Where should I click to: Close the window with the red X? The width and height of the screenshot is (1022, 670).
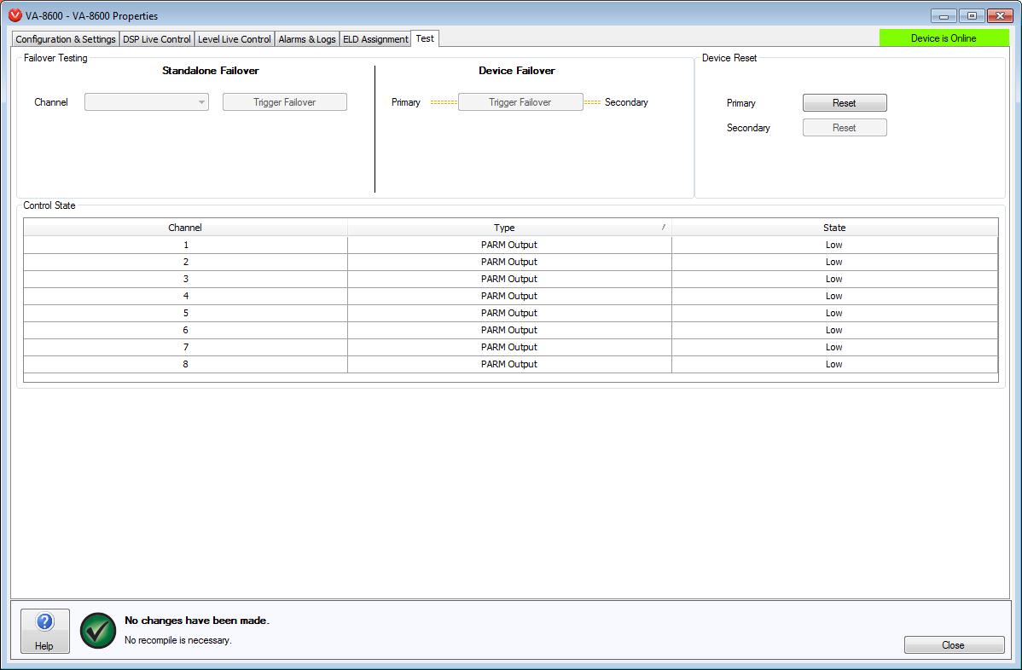(1000, 15)
